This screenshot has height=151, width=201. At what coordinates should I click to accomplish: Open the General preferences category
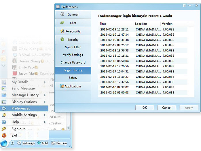tap(73, 15)
